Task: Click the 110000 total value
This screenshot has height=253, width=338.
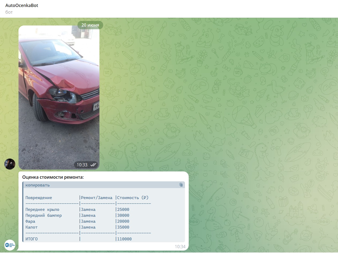Action: [124, 239]
